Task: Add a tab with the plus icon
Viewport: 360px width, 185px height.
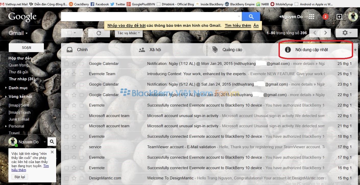Action: (355, 50)
